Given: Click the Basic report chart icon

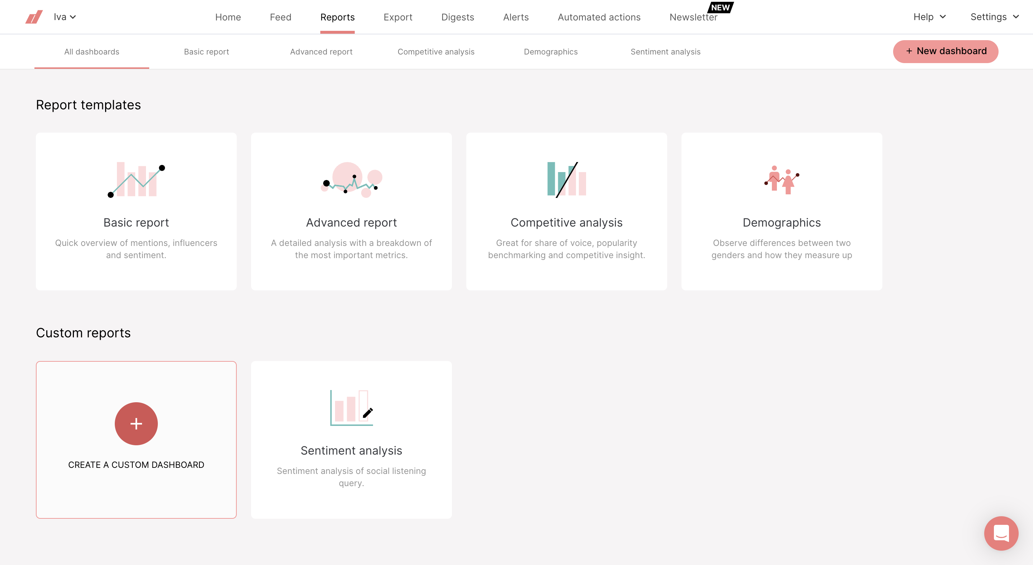Looking at the screenshot, I should tap(136, 179).
